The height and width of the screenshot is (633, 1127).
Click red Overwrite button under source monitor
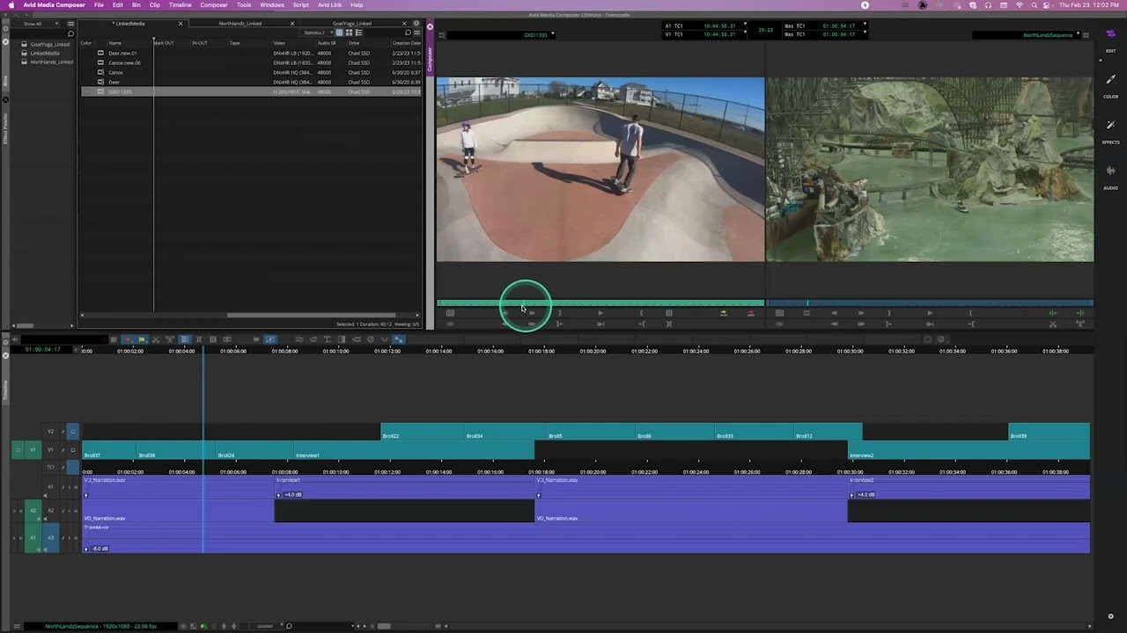[x=750, y=313]
